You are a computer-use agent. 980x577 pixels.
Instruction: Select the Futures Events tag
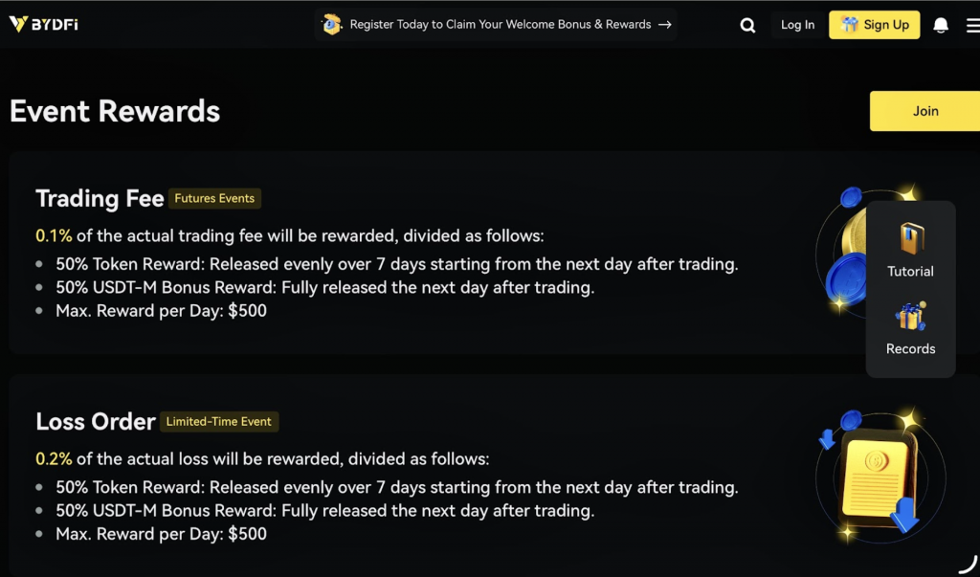(214, 199)
